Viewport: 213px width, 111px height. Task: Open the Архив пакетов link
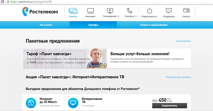183,41
